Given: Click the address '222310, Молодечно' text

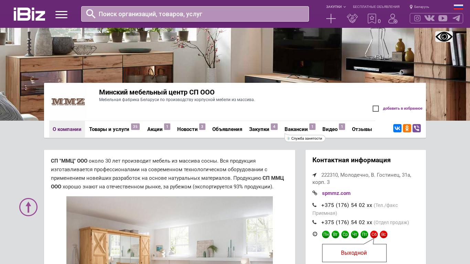Looking at the screenshot, I should [362, 178].
